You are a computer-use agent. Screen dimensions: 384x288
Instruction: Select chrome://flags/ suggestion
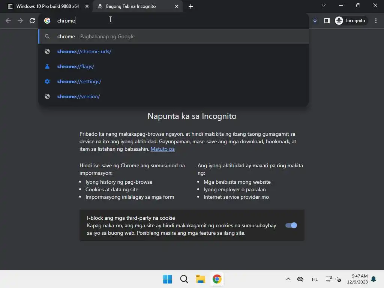(x=174, y=66)
